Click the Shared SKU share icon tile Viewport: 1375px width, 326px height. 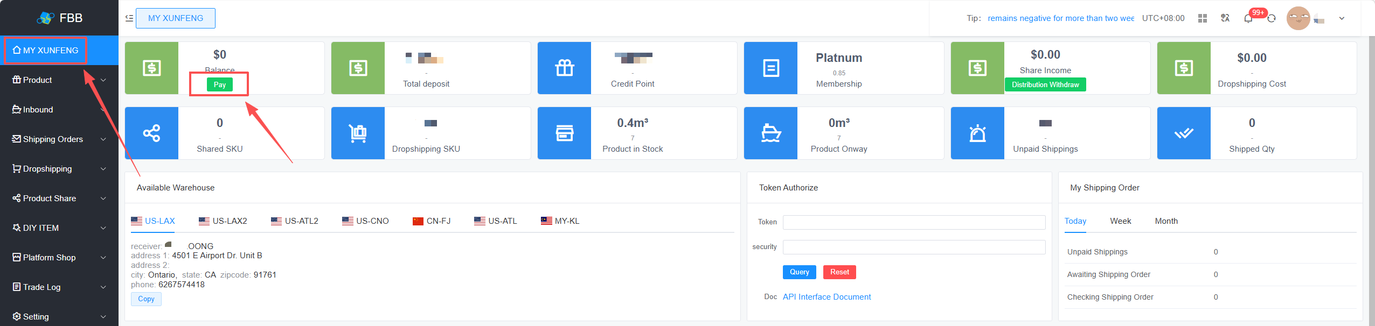coord(151,133)
